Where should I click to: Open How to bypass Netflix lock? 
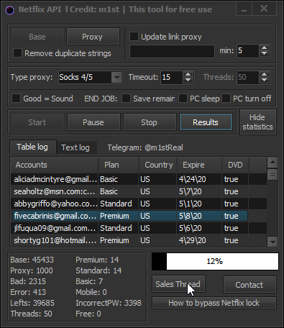[214, 303]
